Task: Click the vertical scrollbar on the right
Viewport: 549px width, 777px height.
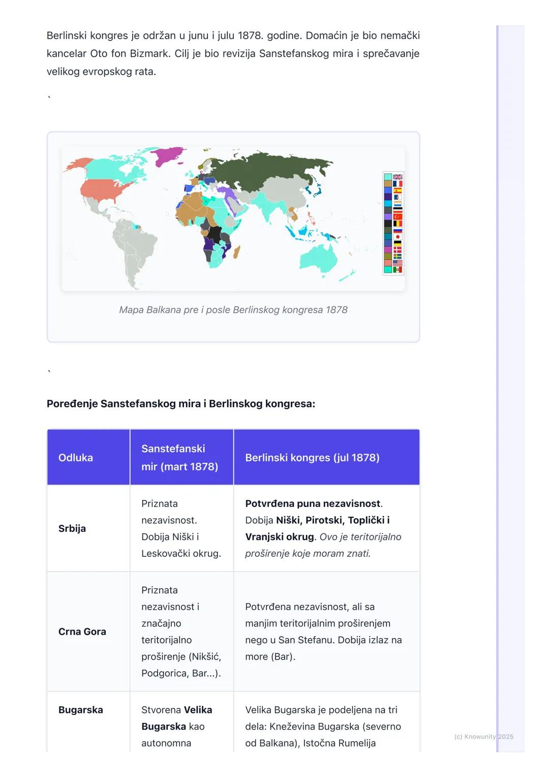Action: (x=498, y=386)
